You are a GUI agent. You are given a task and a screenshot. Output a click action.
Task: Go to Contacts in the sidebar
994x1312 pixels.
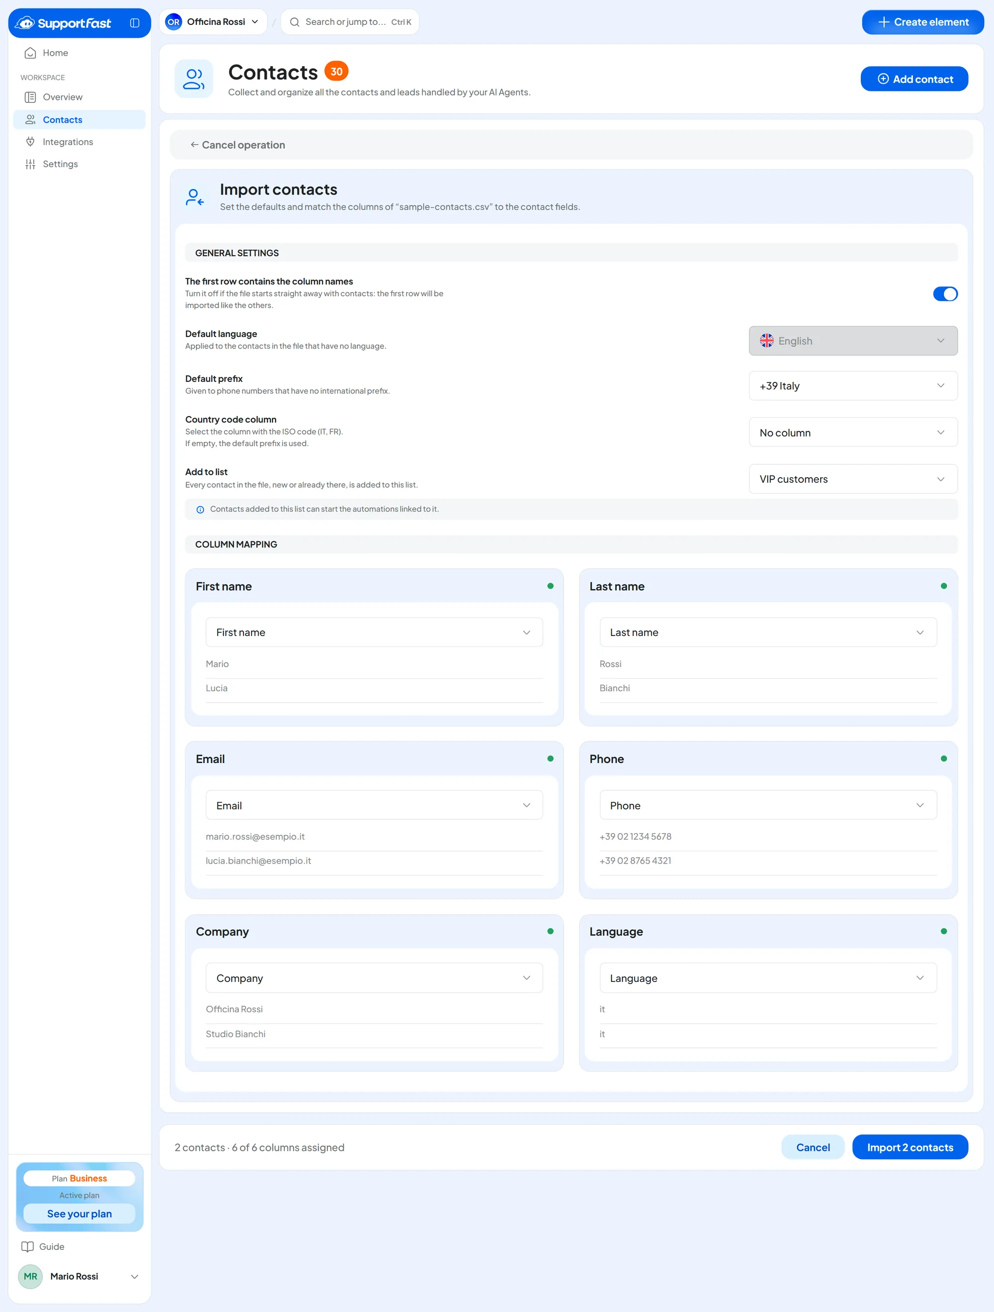(79, 119)
